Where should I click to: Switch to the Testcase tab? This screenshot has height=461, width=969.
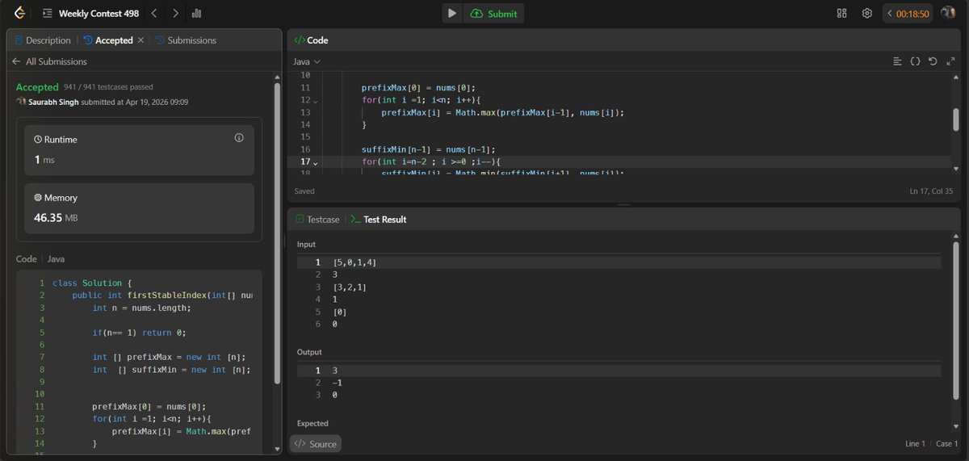point(317,220)
